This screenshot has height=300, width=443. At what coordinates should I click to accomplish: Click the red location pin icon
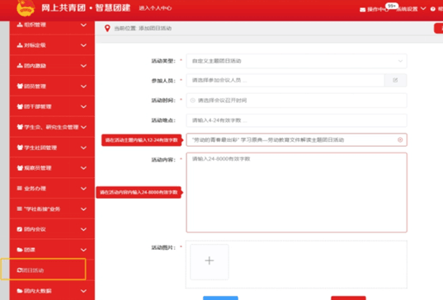point(107,28)
